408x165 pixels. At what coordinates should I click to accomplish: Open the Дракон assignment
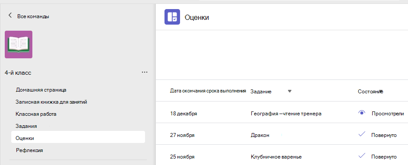pyautogui.click(x=260, y=135)
